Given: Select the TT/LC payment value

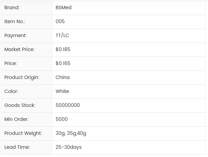Looking at the screenshot, I should 62,35.
